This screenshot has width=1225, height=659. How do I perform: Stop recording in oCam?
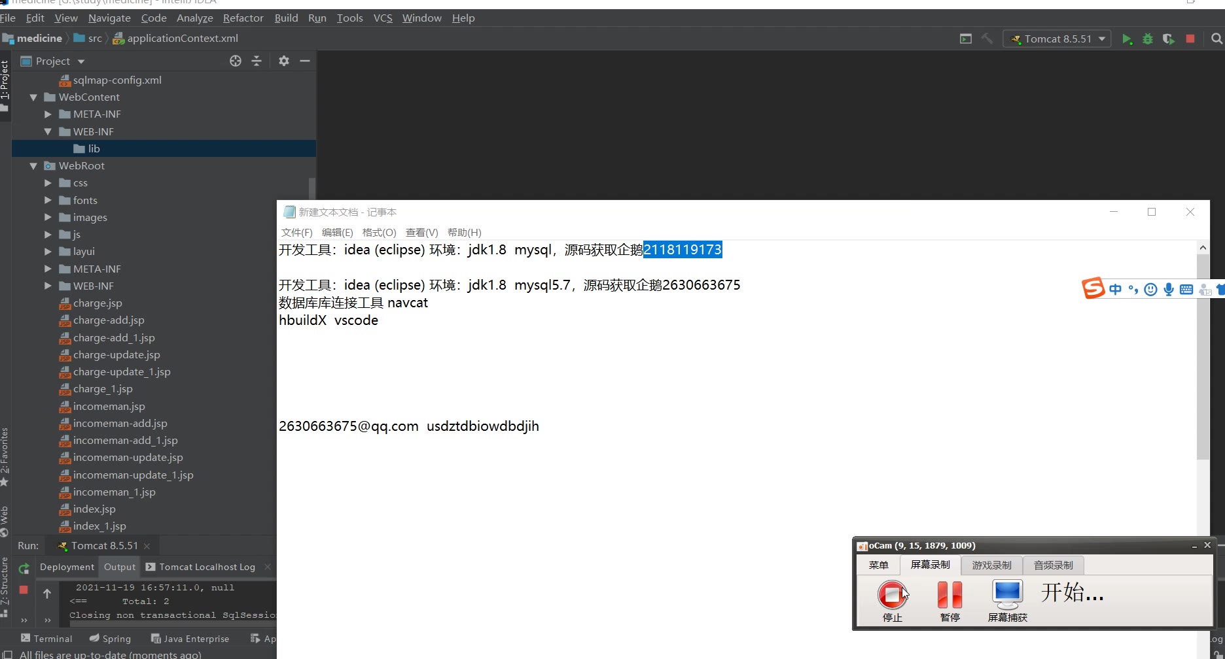pyautogui.click(x=892, y=601)
